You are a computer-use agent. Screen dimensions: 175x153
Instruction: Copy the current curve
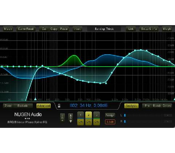[x=54, y=29]
